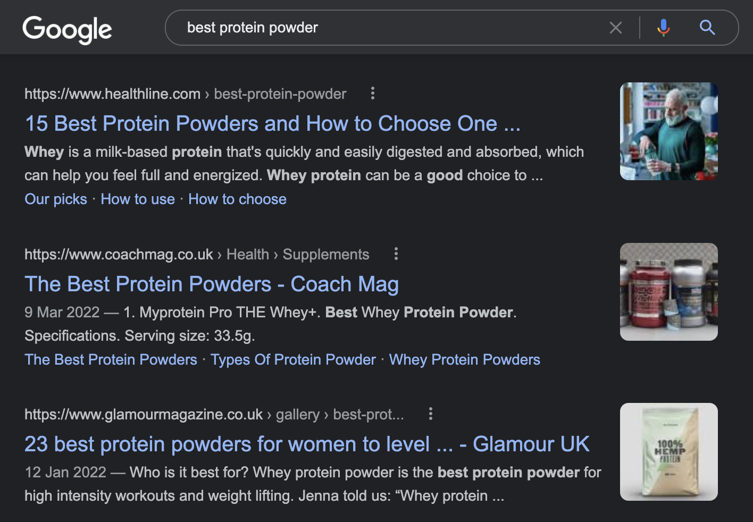Click the Google logo to return home
The height and width of the screenshot is (522, 753).
pyautogui.click(x=66, y=30)
